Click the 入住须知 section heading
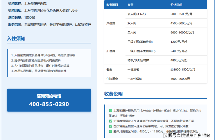This screenshot has width=215, height=140. (16, 39)
